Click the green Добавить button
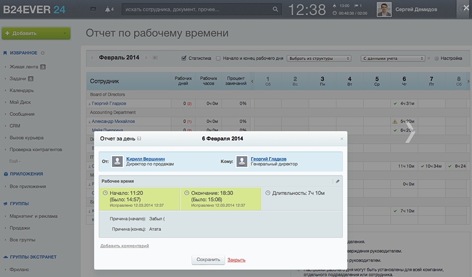 coord(36,34)
